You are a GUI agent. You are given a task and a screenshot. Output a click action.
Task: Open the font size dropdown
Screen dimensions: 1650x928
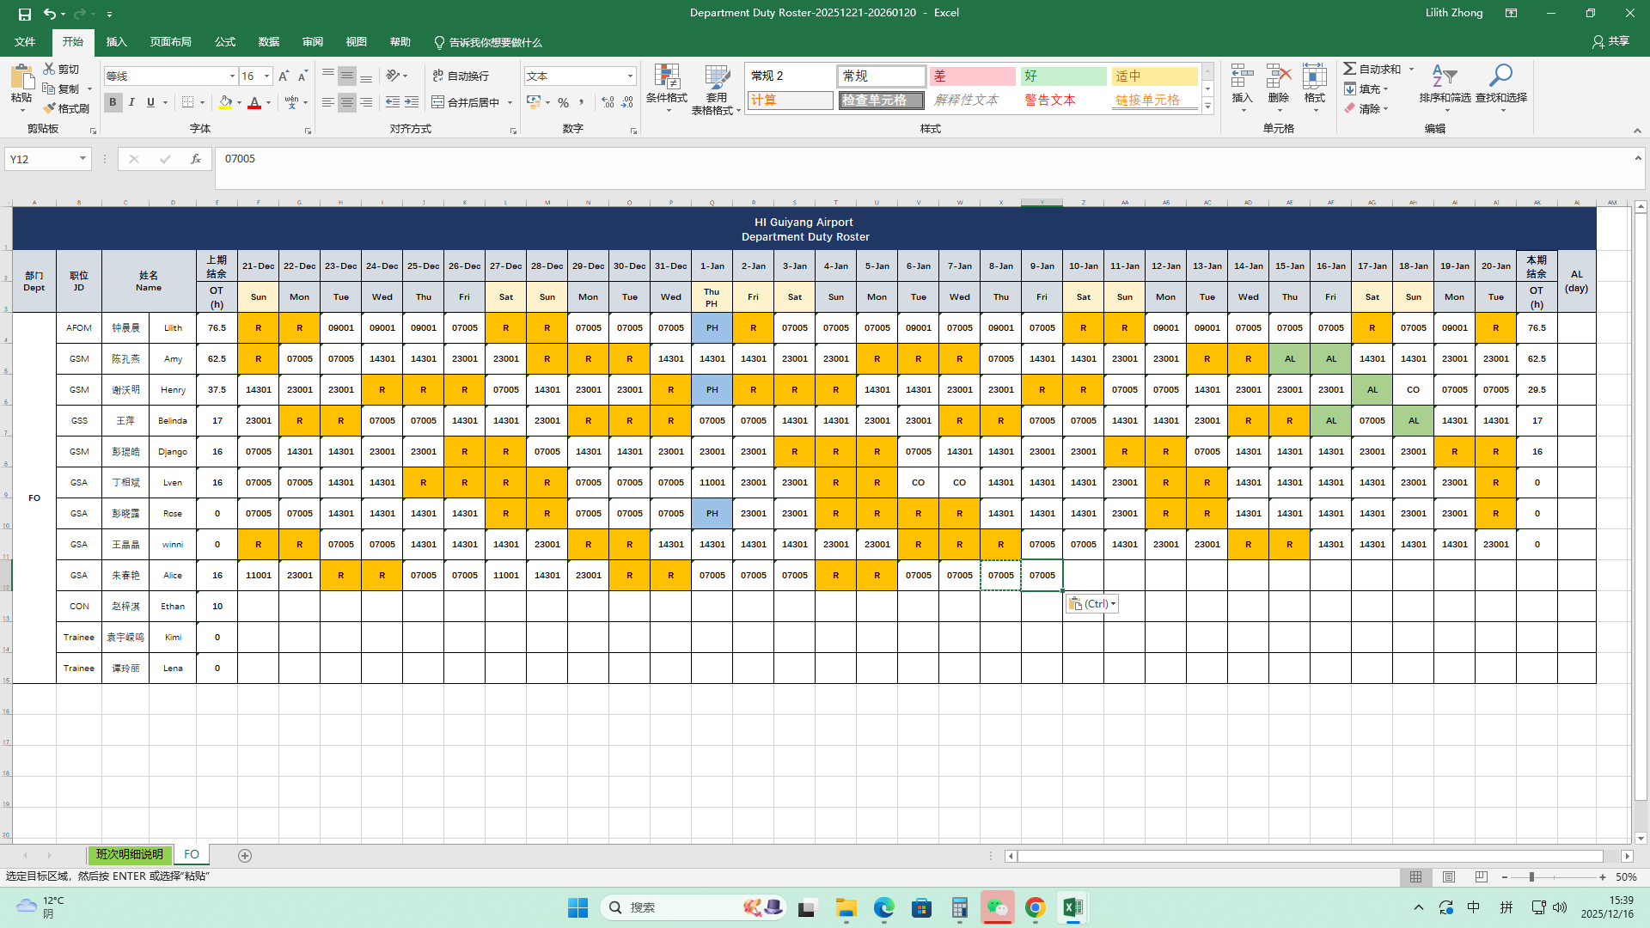(266, 76)
